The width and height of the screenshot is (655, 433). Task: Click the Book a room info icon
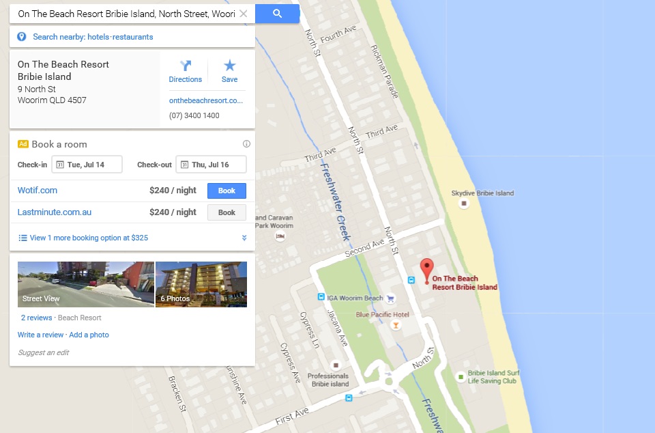click(246, 144)
